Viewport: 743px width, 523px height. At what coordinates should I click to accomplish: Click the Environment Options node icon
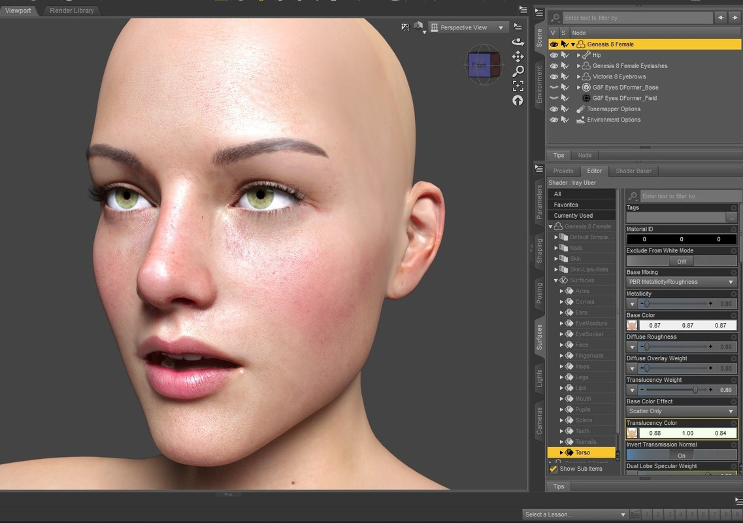coord(580,120)
